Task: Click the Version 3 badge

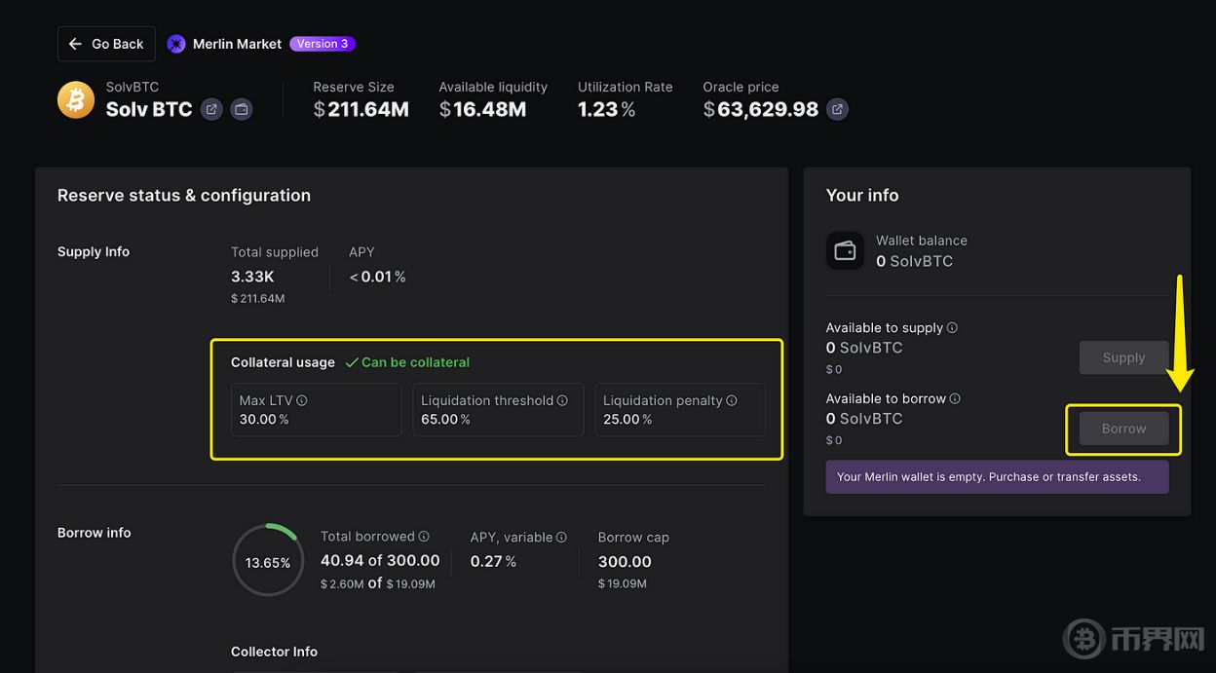Action: pos(323,43)
